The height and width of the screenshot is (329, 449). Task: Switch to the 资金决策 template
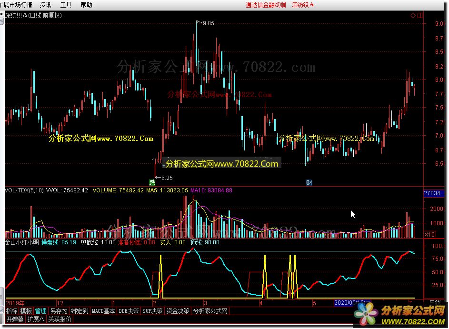[178, 311]
